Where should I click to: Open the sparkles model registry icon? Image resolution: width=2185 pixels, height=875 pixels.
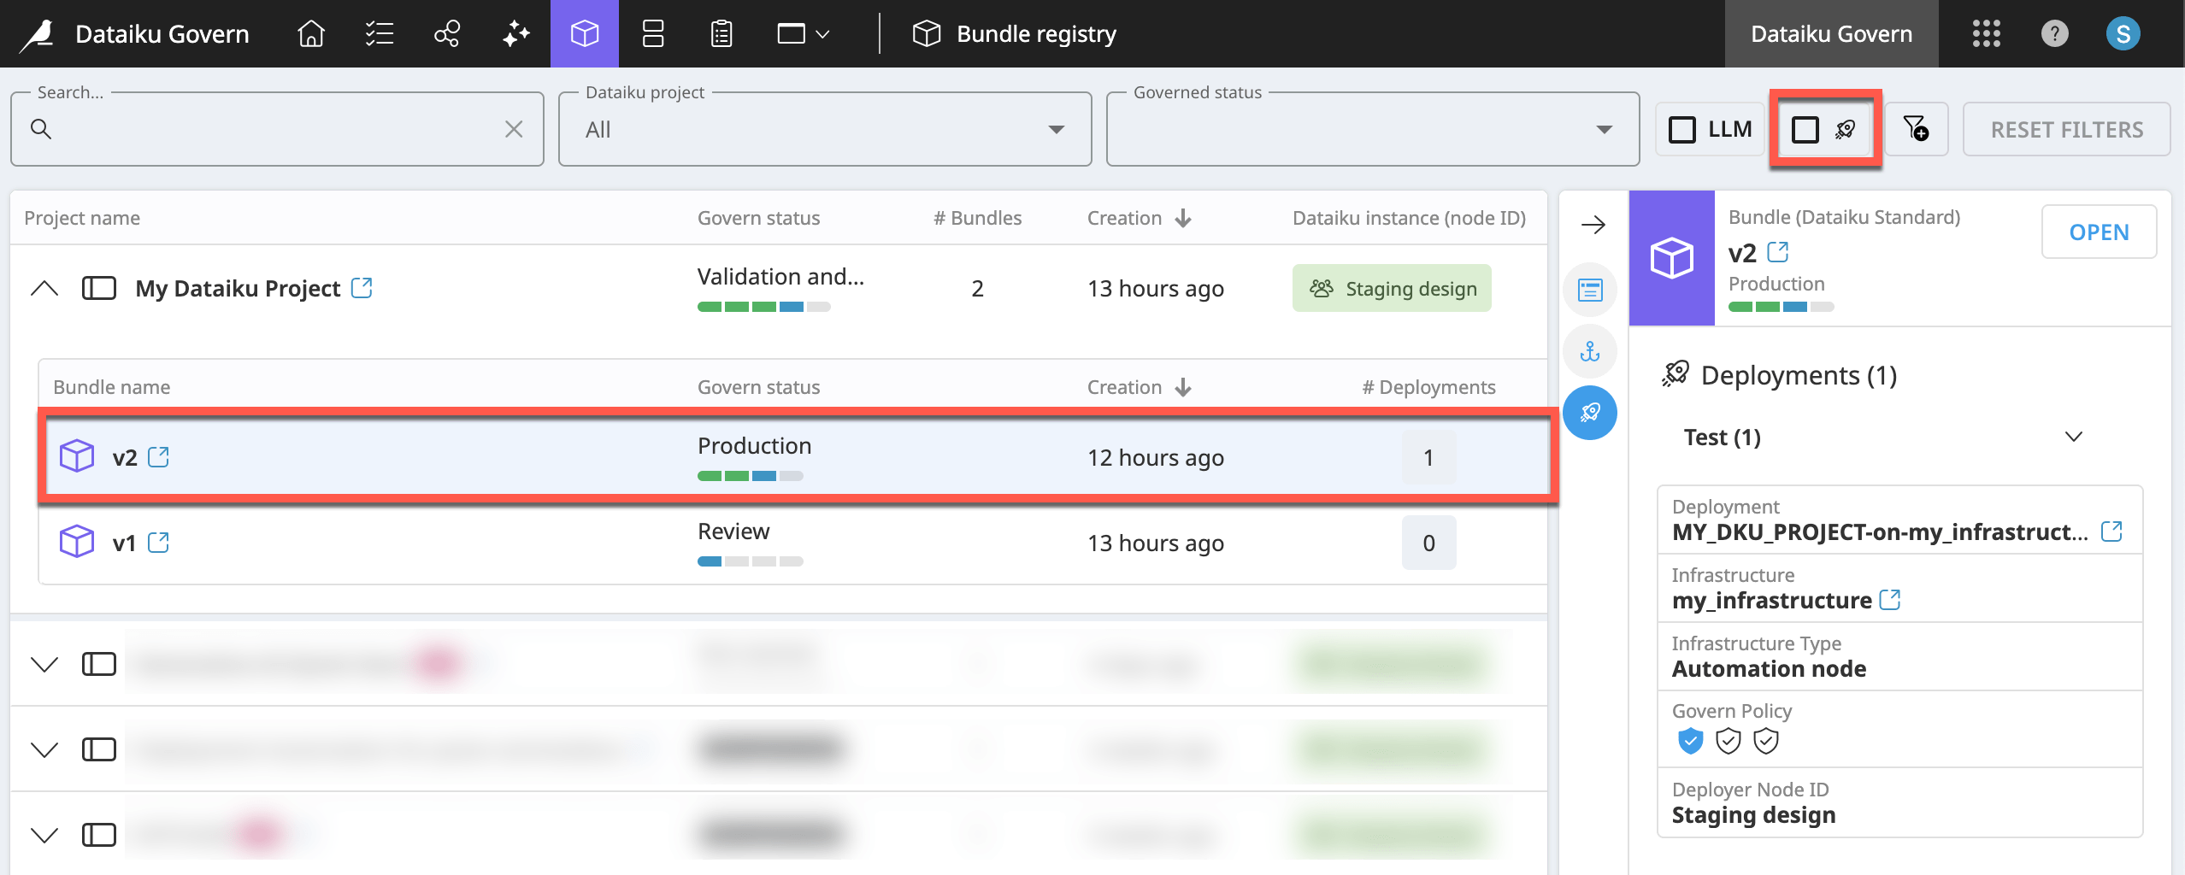click(516, 33)
